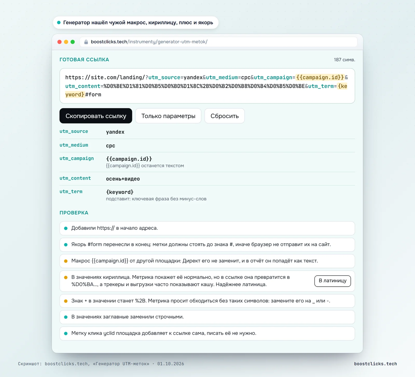Choose Только параметры button
Screen dimensions: 415x377
168,116
